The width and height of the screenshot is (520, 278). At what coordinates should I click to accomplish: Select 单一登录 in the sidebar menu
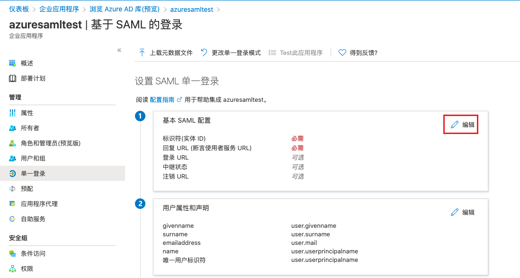33,174
